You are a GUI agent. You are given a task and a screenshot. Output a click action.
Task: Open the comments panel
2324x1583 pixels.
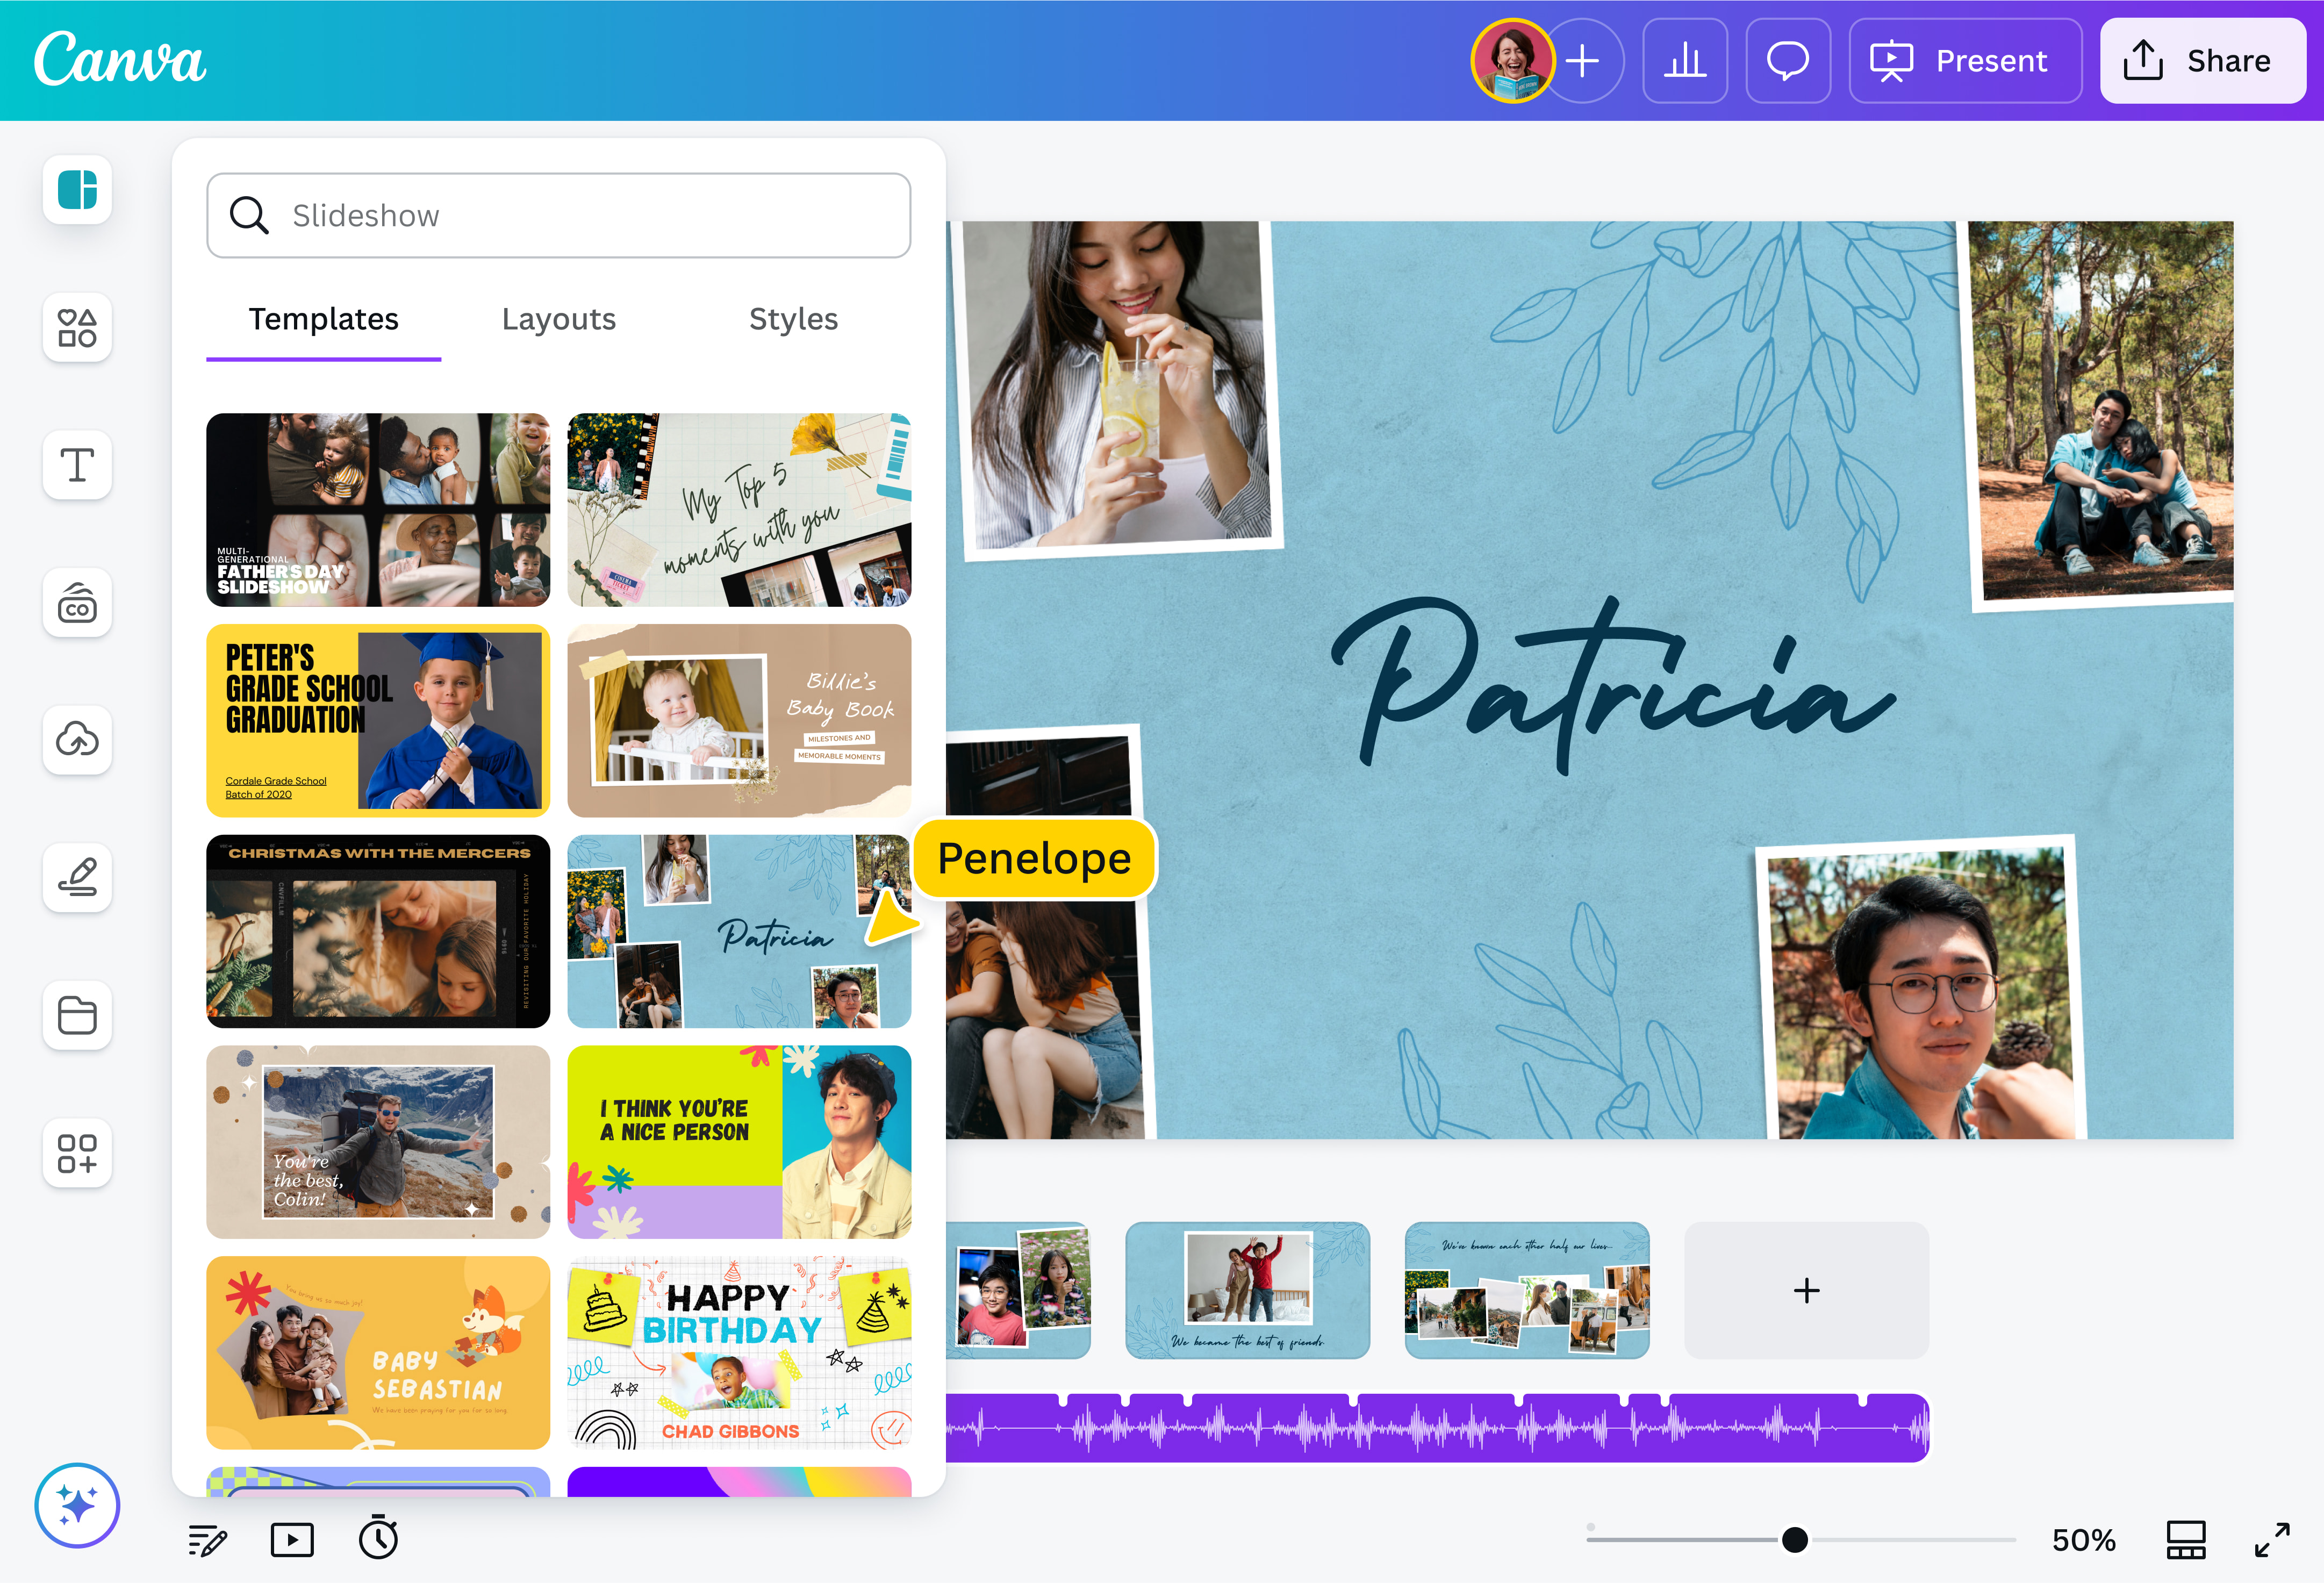tap(1788, 60)
